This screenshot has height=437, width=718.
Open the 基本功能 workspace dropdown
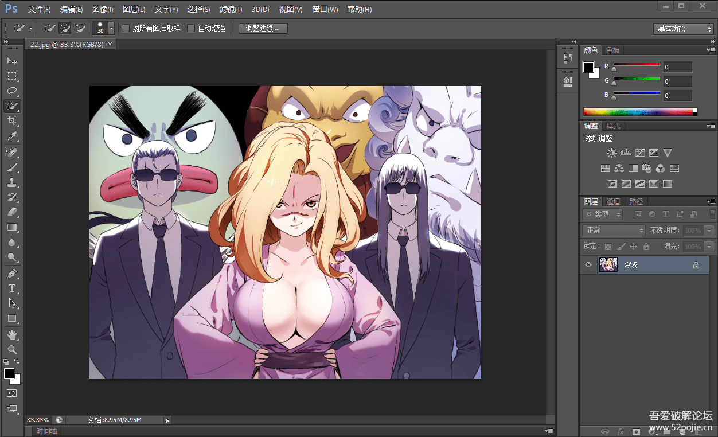(x=683, y=29)
